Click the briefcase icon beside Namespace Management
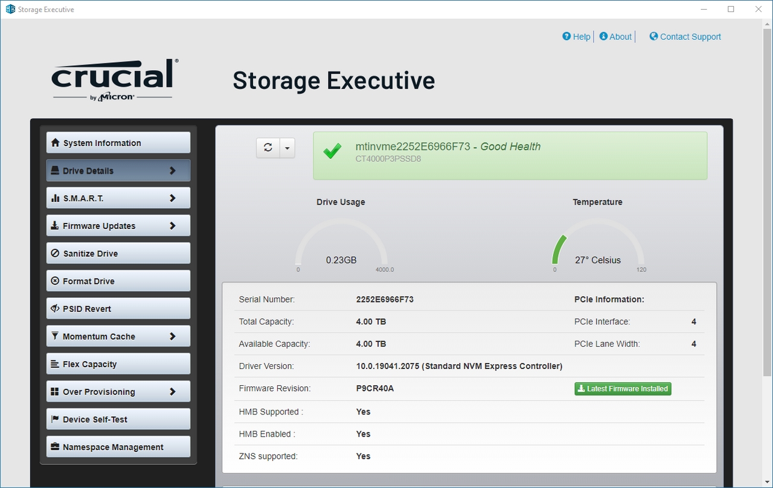 56,447
